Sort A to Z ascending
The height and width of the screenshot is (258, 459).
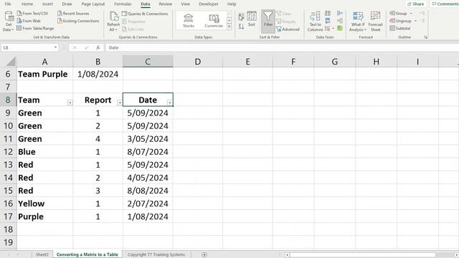click(241, 17)
